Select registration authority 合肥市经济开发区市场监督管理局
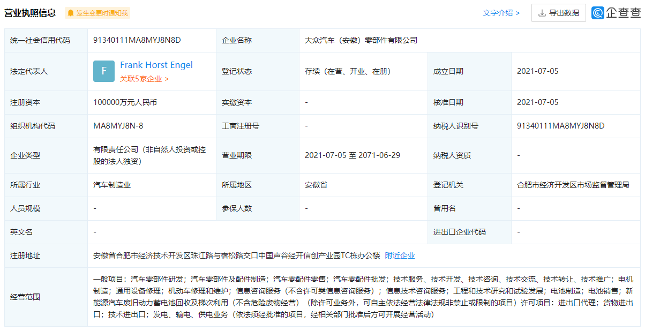Viewport: 645px width, 331px height. tap(573, 185)
